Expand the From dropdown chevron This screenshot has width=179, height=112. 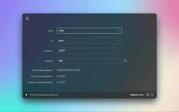[x=119, y=31]
